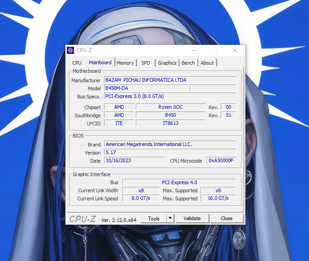This screenshot has width=309, height=261.
Task: Click the Manufacturer field BAZAM PICHAU INFORMATICA LTDA
Action: point(170,80)
